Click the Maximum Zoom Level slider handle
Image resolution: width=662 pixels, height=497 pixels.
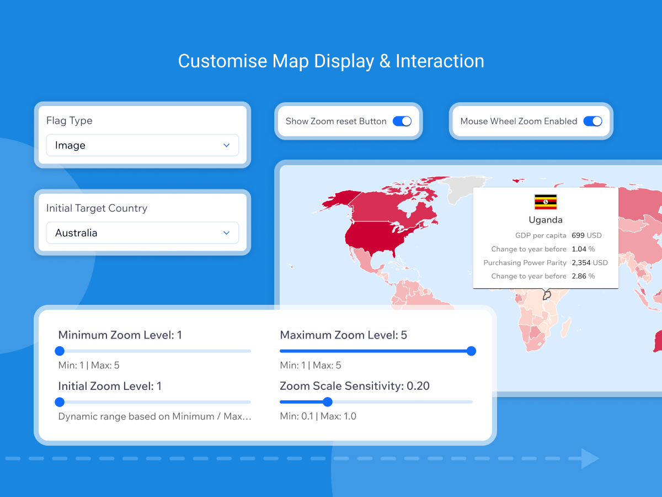[x=471, y=351]
